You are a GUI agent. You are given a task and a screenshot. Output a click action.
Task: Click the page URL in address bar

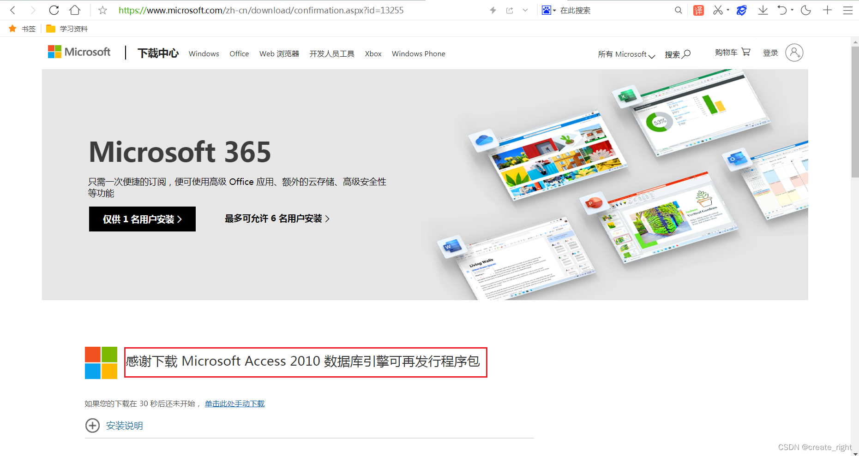261,10
